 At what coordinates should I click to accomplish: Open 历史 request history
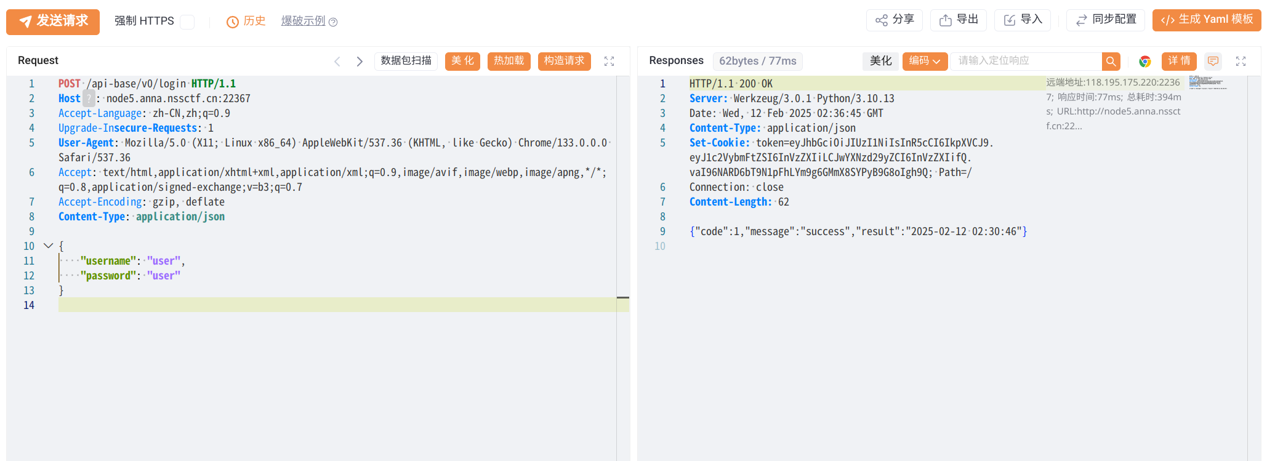tap(246, 21)
